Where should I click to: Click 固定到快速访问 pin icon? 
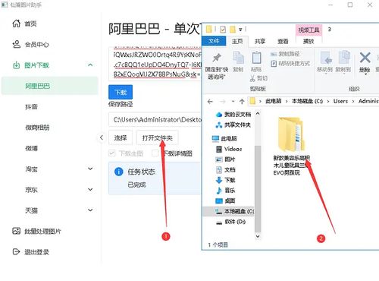(216, 58)
